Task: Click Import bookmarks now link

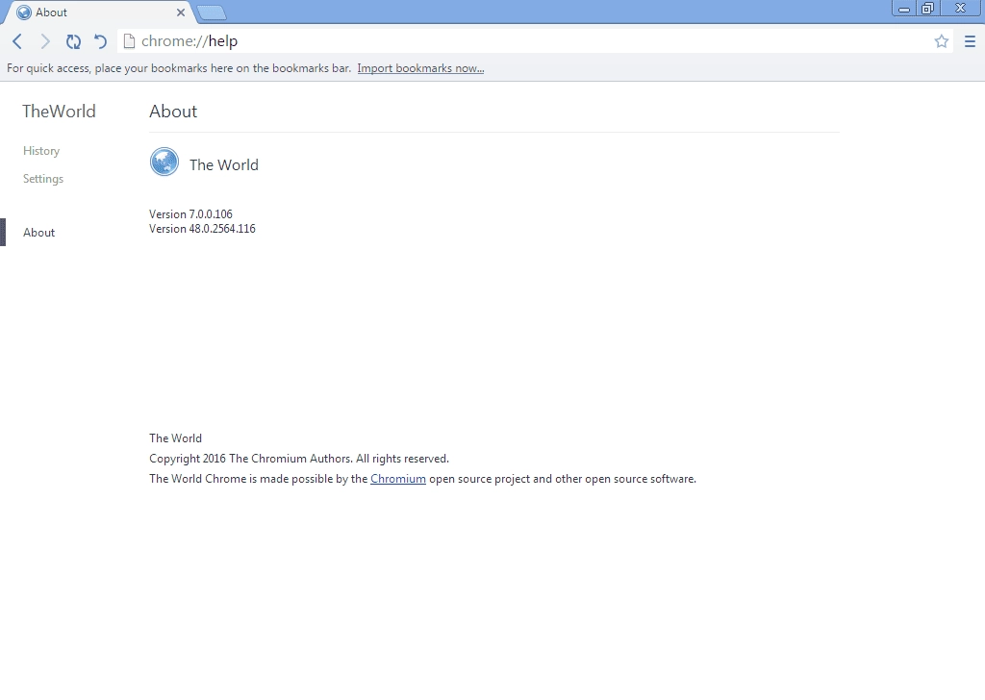Action: coord(420,68)
